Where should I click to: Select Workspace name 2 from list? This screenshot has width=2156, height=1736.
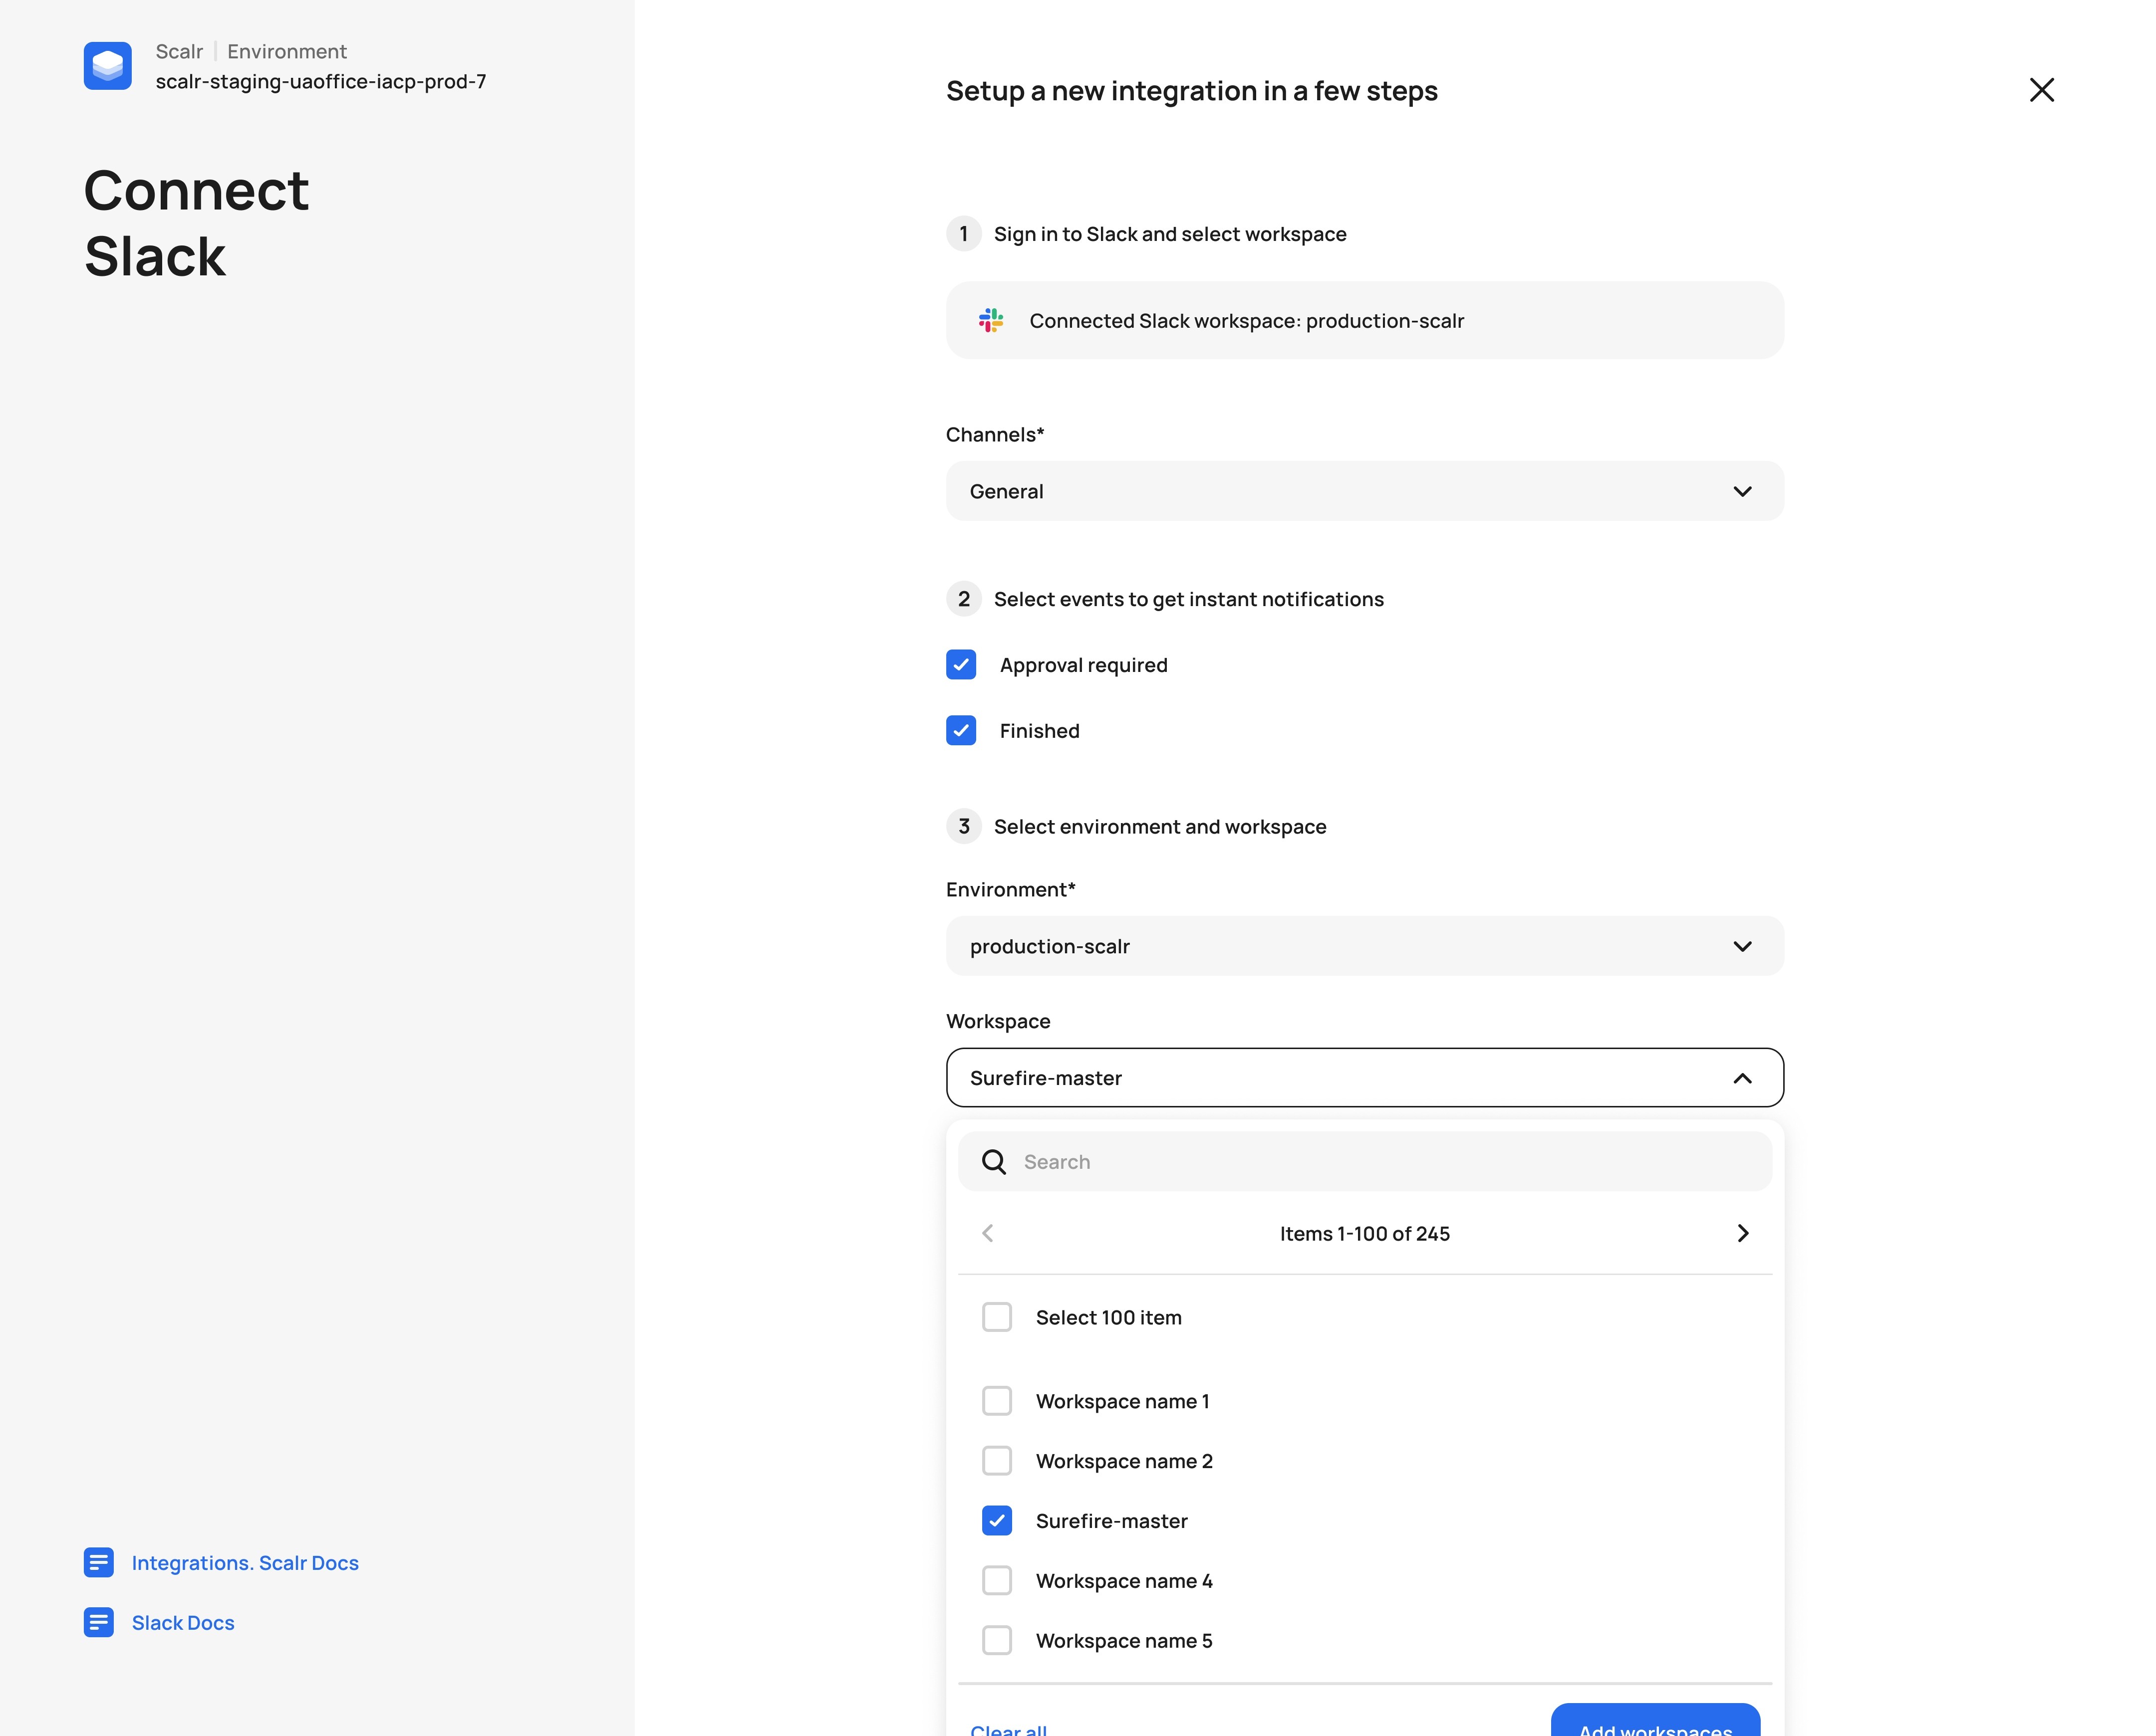coord(997,1461)
